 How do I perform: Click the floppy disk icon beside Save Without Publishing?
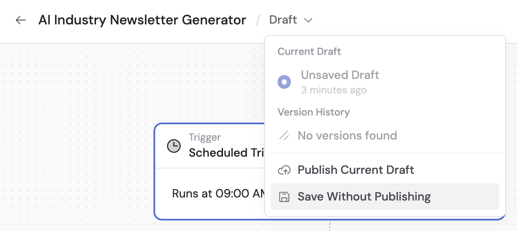(284, 196)
